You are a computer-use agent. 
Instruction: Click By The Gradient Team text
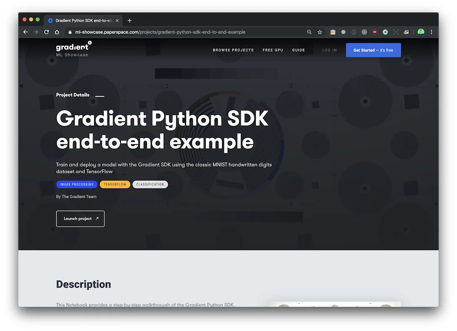coord(76,196)
